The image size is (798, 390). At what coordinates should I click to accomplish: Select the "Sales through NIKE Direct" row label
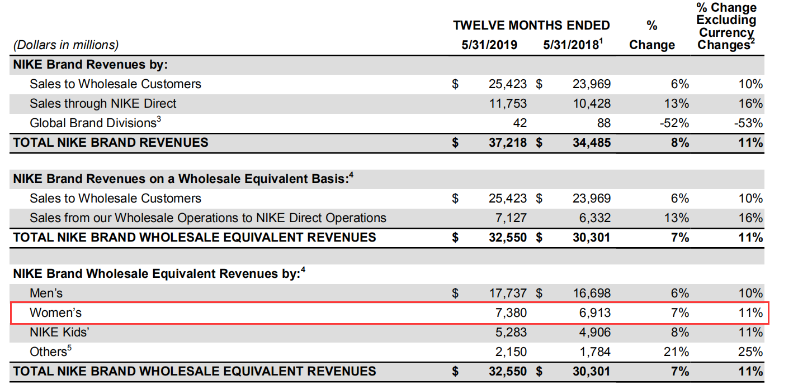(x=103, y=103)
